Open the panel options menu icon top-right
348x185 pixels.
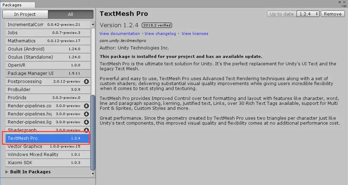click(x=344, y=6)
